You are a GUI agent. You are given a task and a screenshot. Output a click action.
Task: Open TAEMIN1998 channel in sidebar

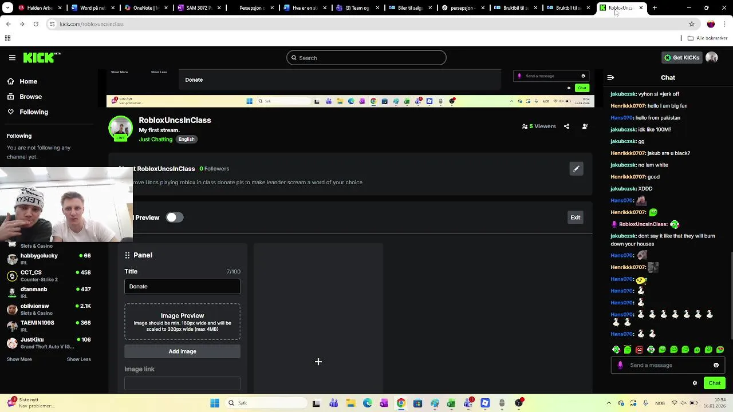pyautogui.click(x=49, y=326)
